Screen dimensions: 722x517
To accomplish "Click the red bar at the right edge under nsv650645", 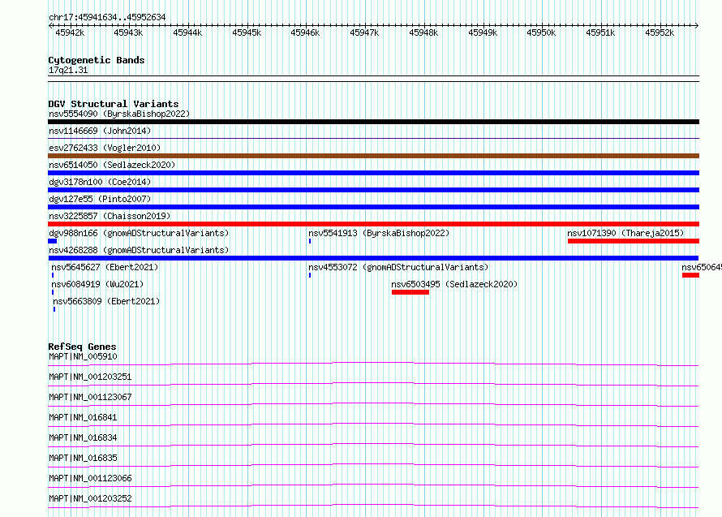I will tap(690, 275).
